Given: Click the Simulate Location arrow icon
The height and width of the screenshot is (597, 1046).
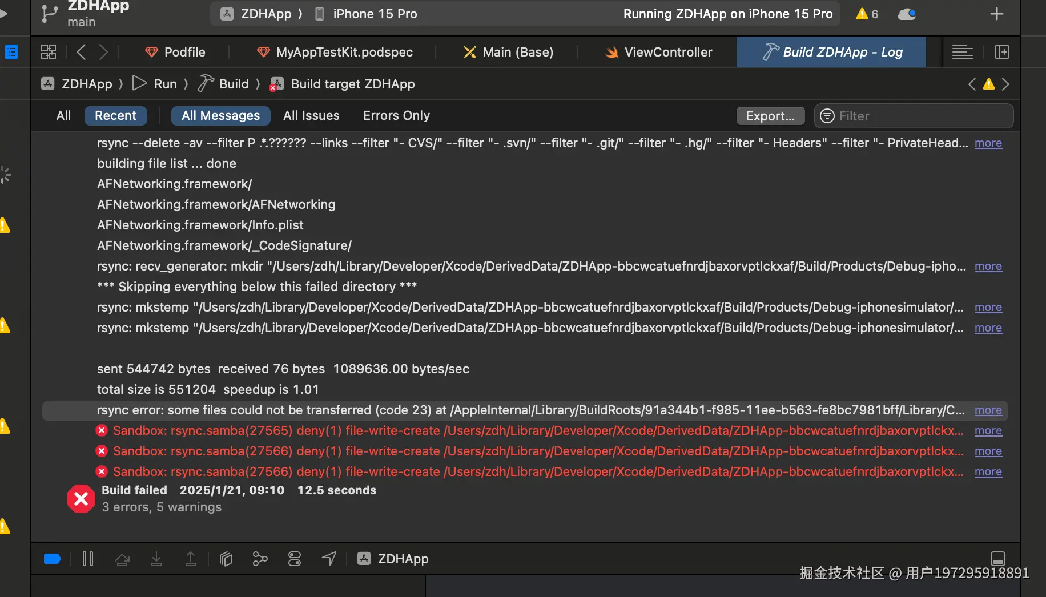Looking at the screenshot, I should 329,559.
